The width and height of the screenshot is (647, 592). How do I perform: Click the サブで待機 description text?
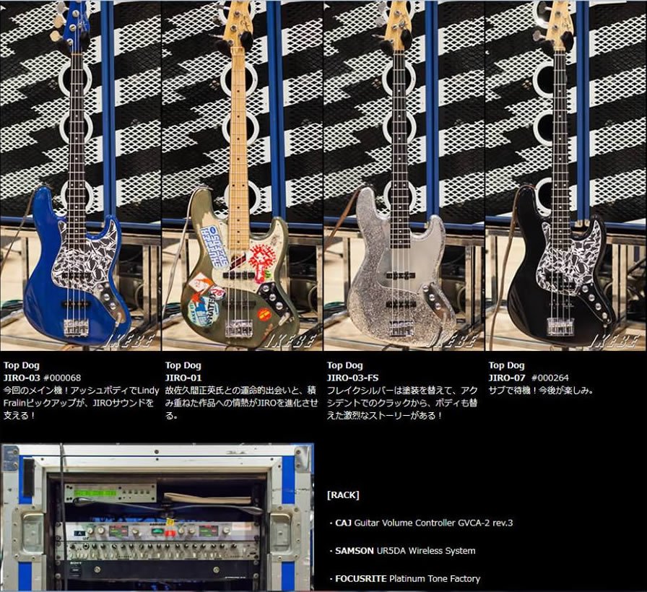pyautogui.click(x=541, y=391)
